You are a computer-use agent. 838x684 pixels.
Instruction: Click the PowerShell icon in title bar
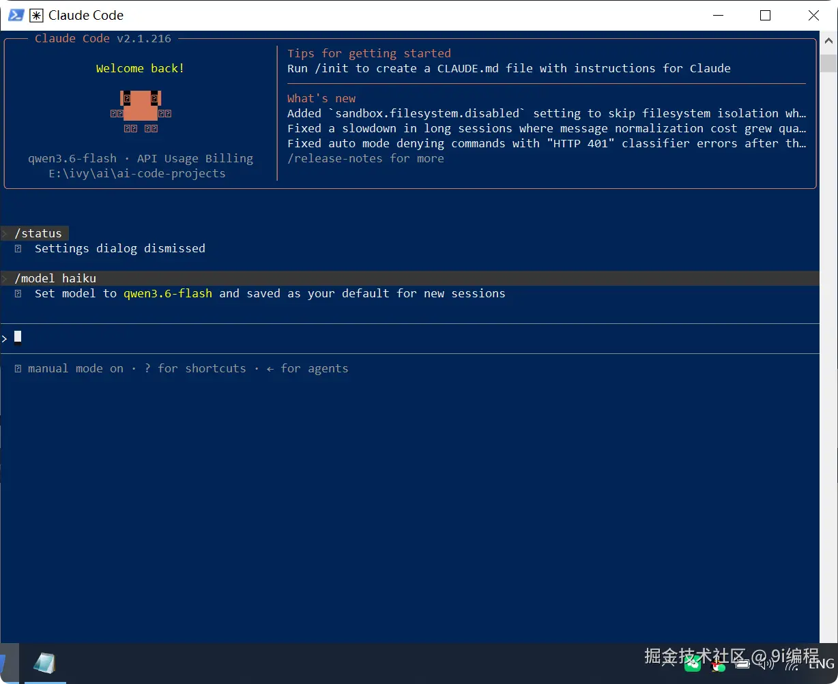(16, 15)
